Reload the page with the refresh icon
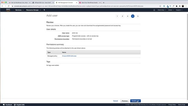This screenshot has width=188, height=106. click(x=9, y=6)
